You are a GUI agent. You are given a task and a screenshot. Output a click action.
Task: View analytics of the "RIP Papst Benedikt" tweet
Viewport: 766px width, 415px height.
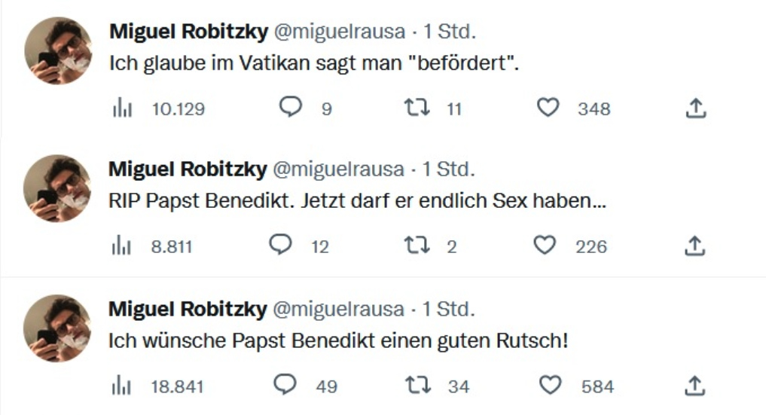[x=122, y=246]
